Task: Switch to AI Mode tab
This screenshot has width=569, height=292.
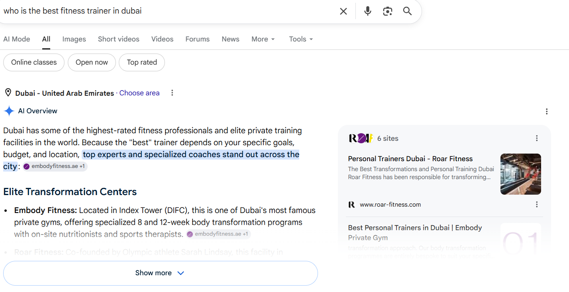Action: point(17,39)
